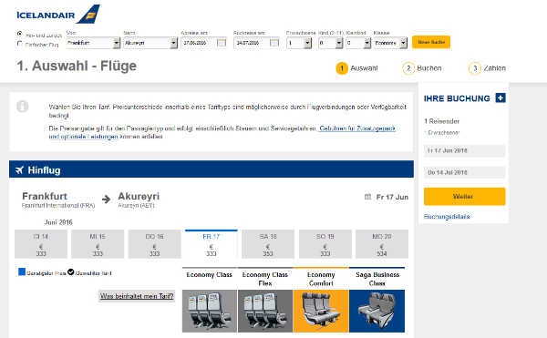
Task: Open the Erwachsene adults count dropdown
Action: point(299,43)
